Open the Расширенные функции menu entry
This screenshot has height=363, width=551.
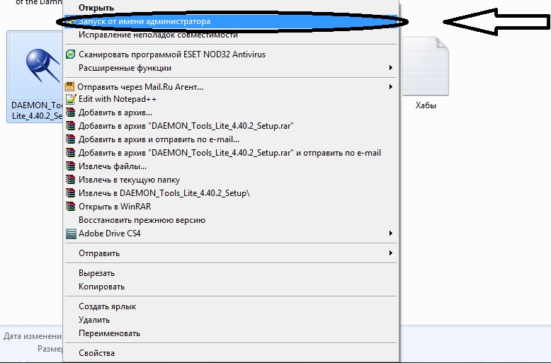(x=231, y=68)
